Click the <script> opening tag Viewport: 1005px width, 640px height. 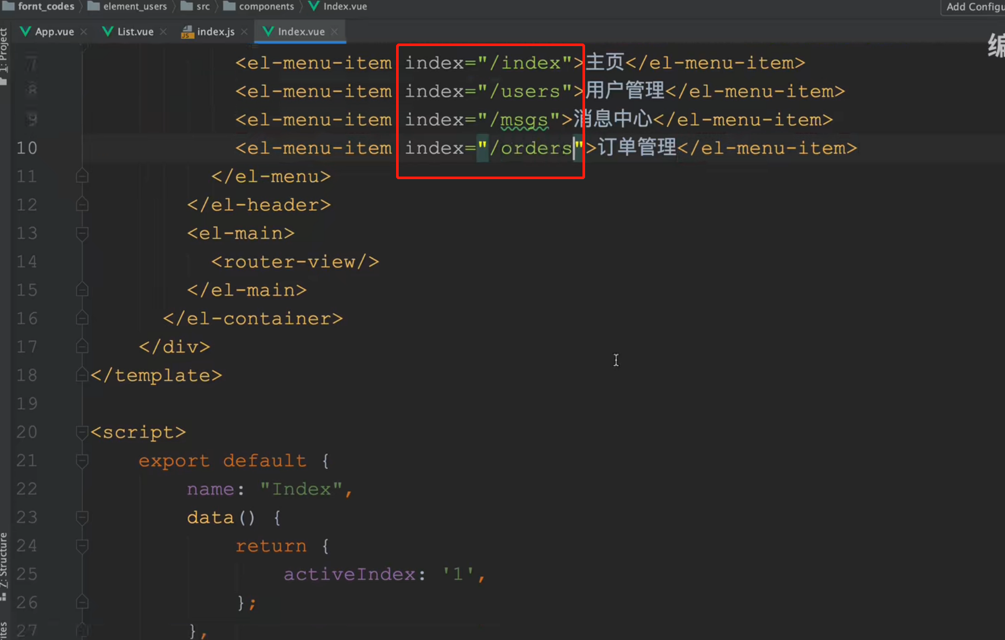point(138,432)
